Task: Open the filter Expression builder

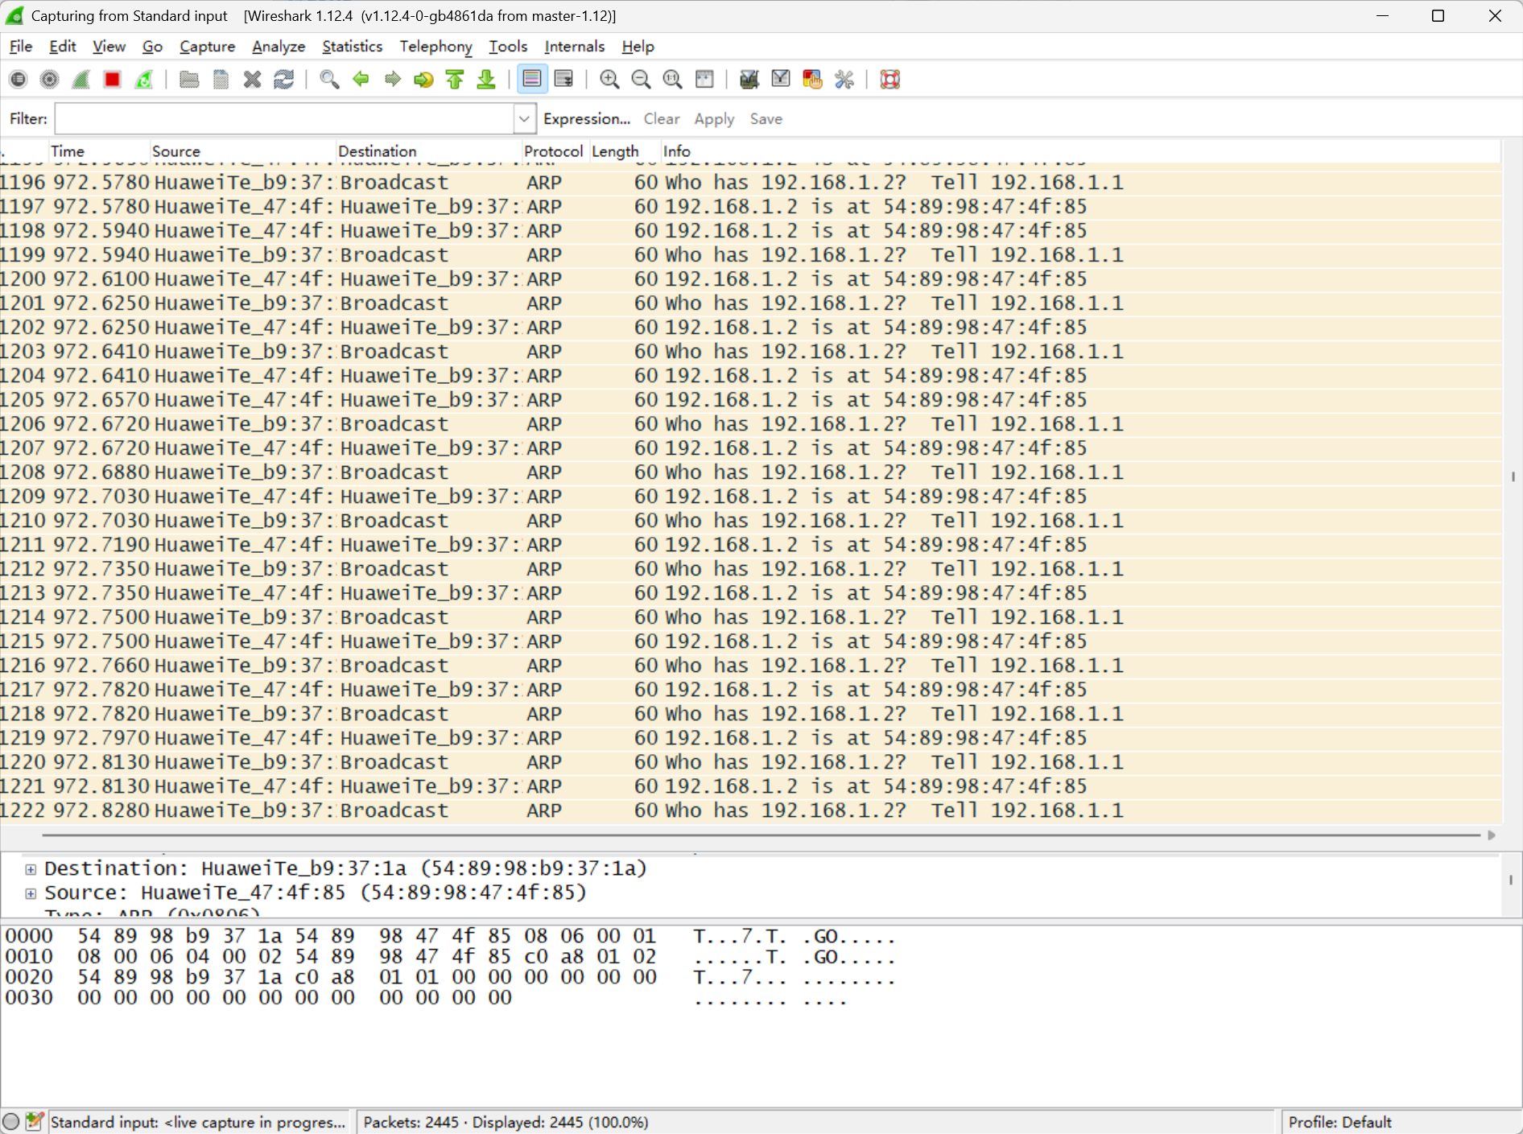Action: (x=587, y=119)
